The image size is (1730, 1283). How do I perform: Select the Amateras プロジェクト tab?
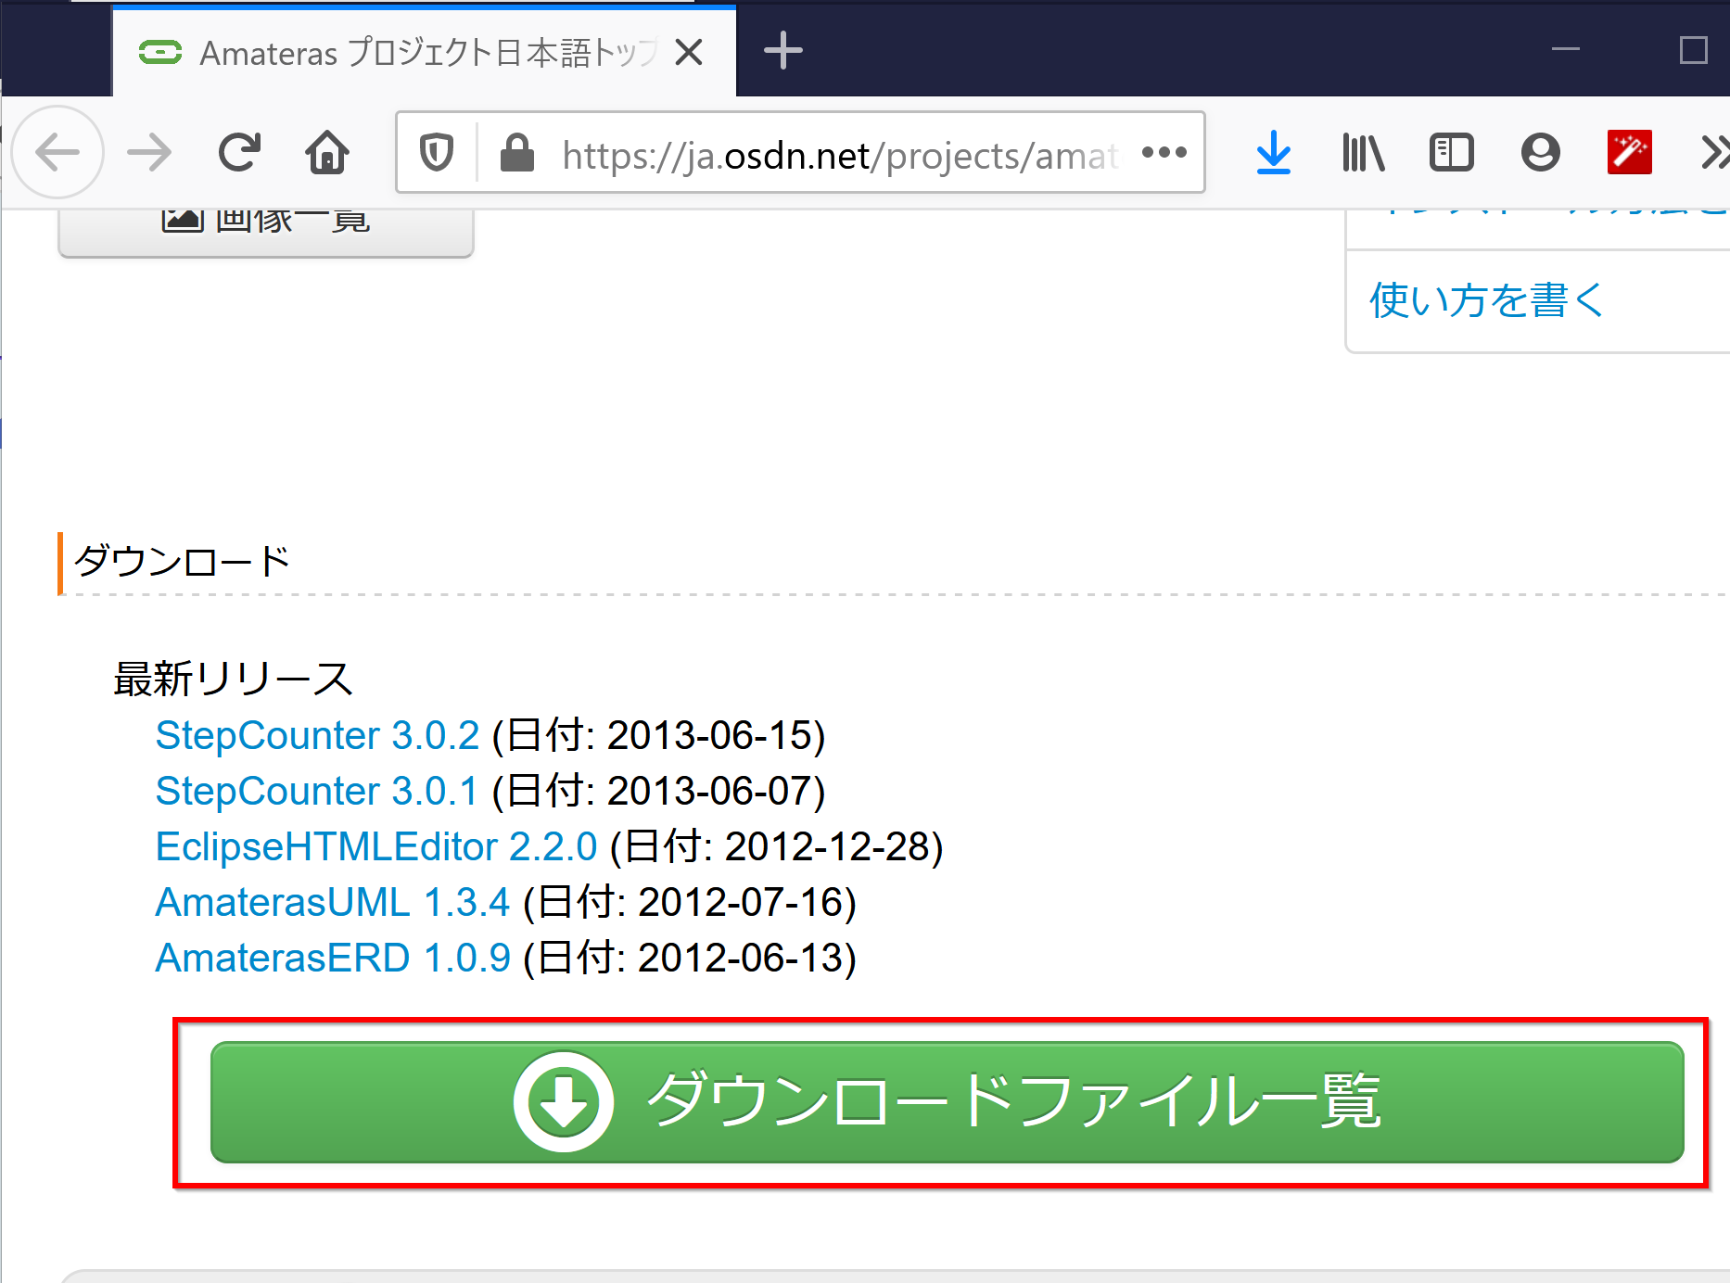tap(424, 52)
